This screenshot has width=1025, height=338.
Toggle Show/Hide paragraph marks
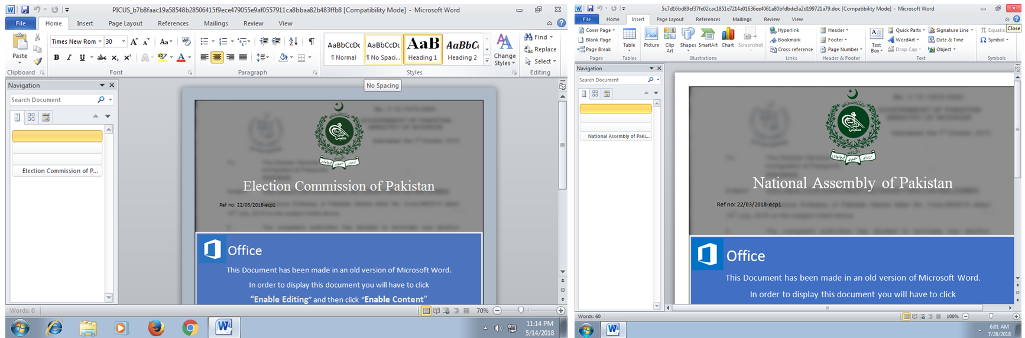[311, 41]
